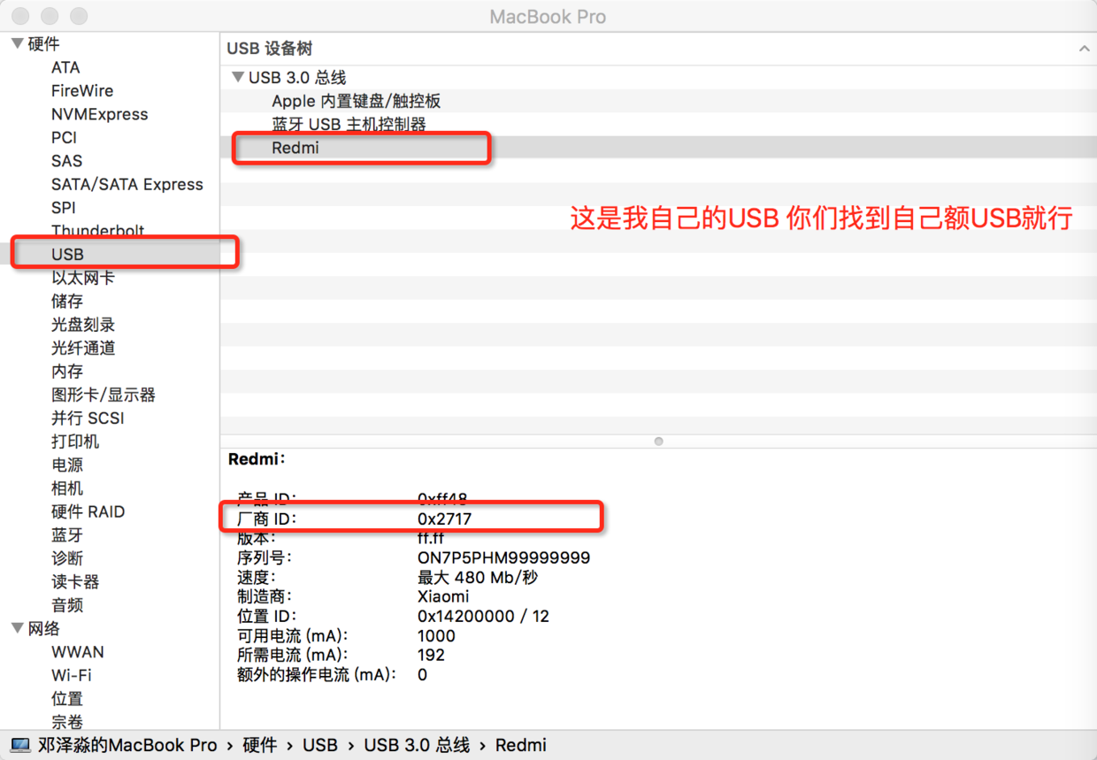Click the 硬件 section label in sidebar
The image size is (1097, 760).
(x=44, y=43)
